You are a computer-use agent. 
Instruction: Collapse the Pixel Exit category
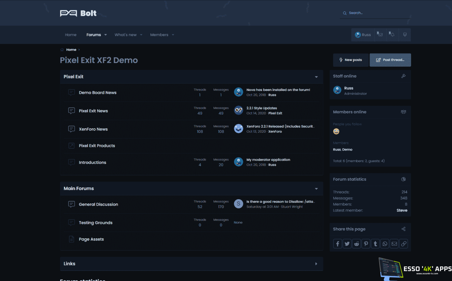(316, 77)
